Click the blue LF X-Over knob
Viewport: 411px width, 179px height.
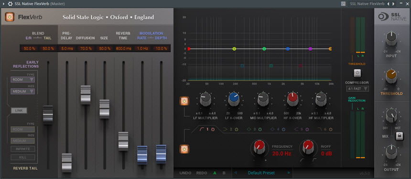pyautogui.click(x=234, y=99)
